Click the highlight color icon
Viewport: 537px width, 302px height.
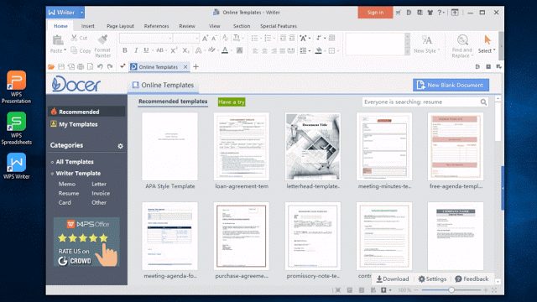click(x=211, y=50)
